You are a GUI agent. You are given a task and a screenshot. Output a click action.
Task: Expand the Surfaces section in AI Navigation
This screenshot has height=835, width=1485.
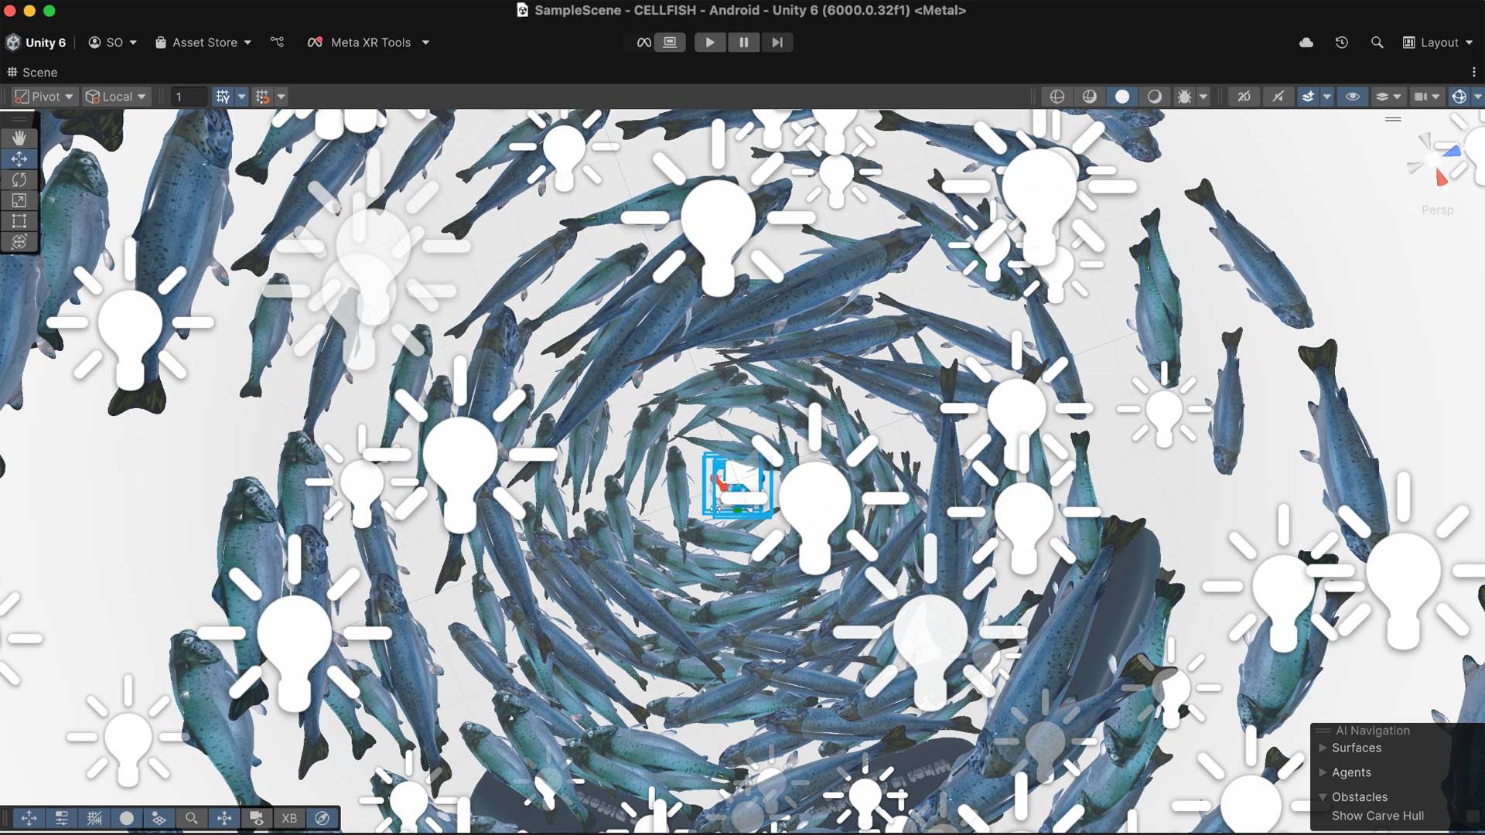[x=1323, y=748]
